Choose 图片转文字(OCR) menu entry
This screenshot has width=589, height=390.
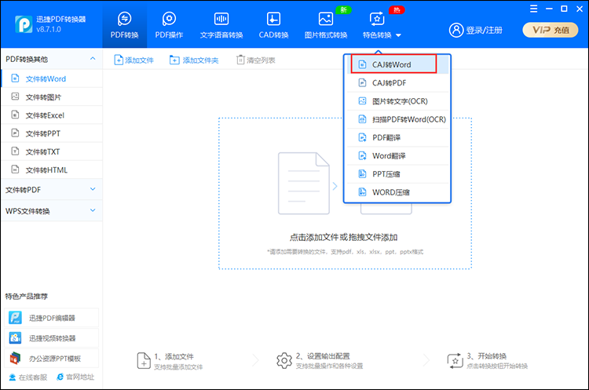pyautogui.click(x=397, y=101)
